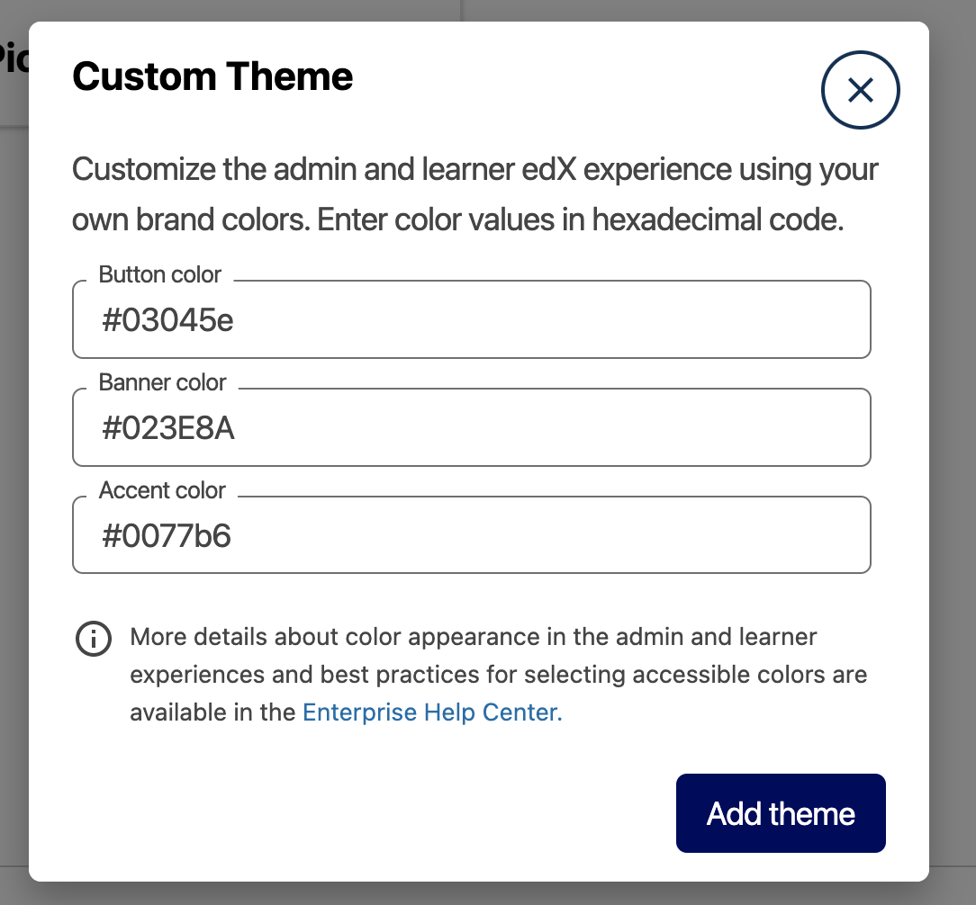Click the Button color label
The width and height of the screenshot is (976, 905).
[x=159, y=274]
